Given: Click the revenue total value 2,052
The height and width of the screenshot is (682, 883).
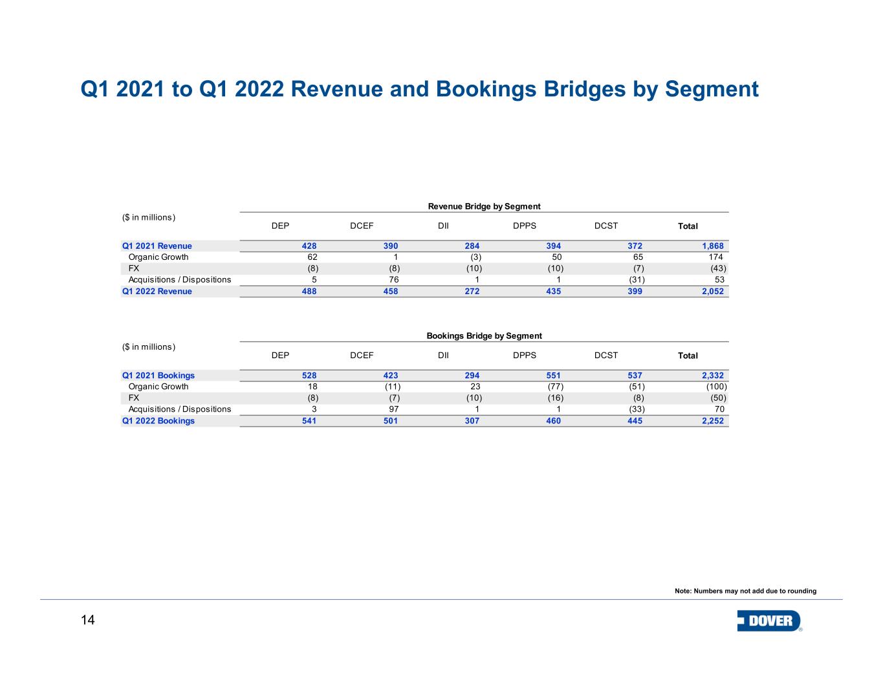Looking at the screenshot, I should 713,291.
